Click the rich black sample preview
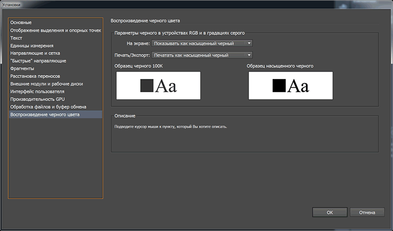The image size is (393, 231). (290, 86)
